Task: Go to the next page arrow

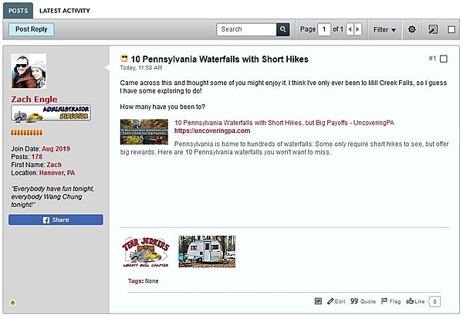Action: click(x=357, y=29)
